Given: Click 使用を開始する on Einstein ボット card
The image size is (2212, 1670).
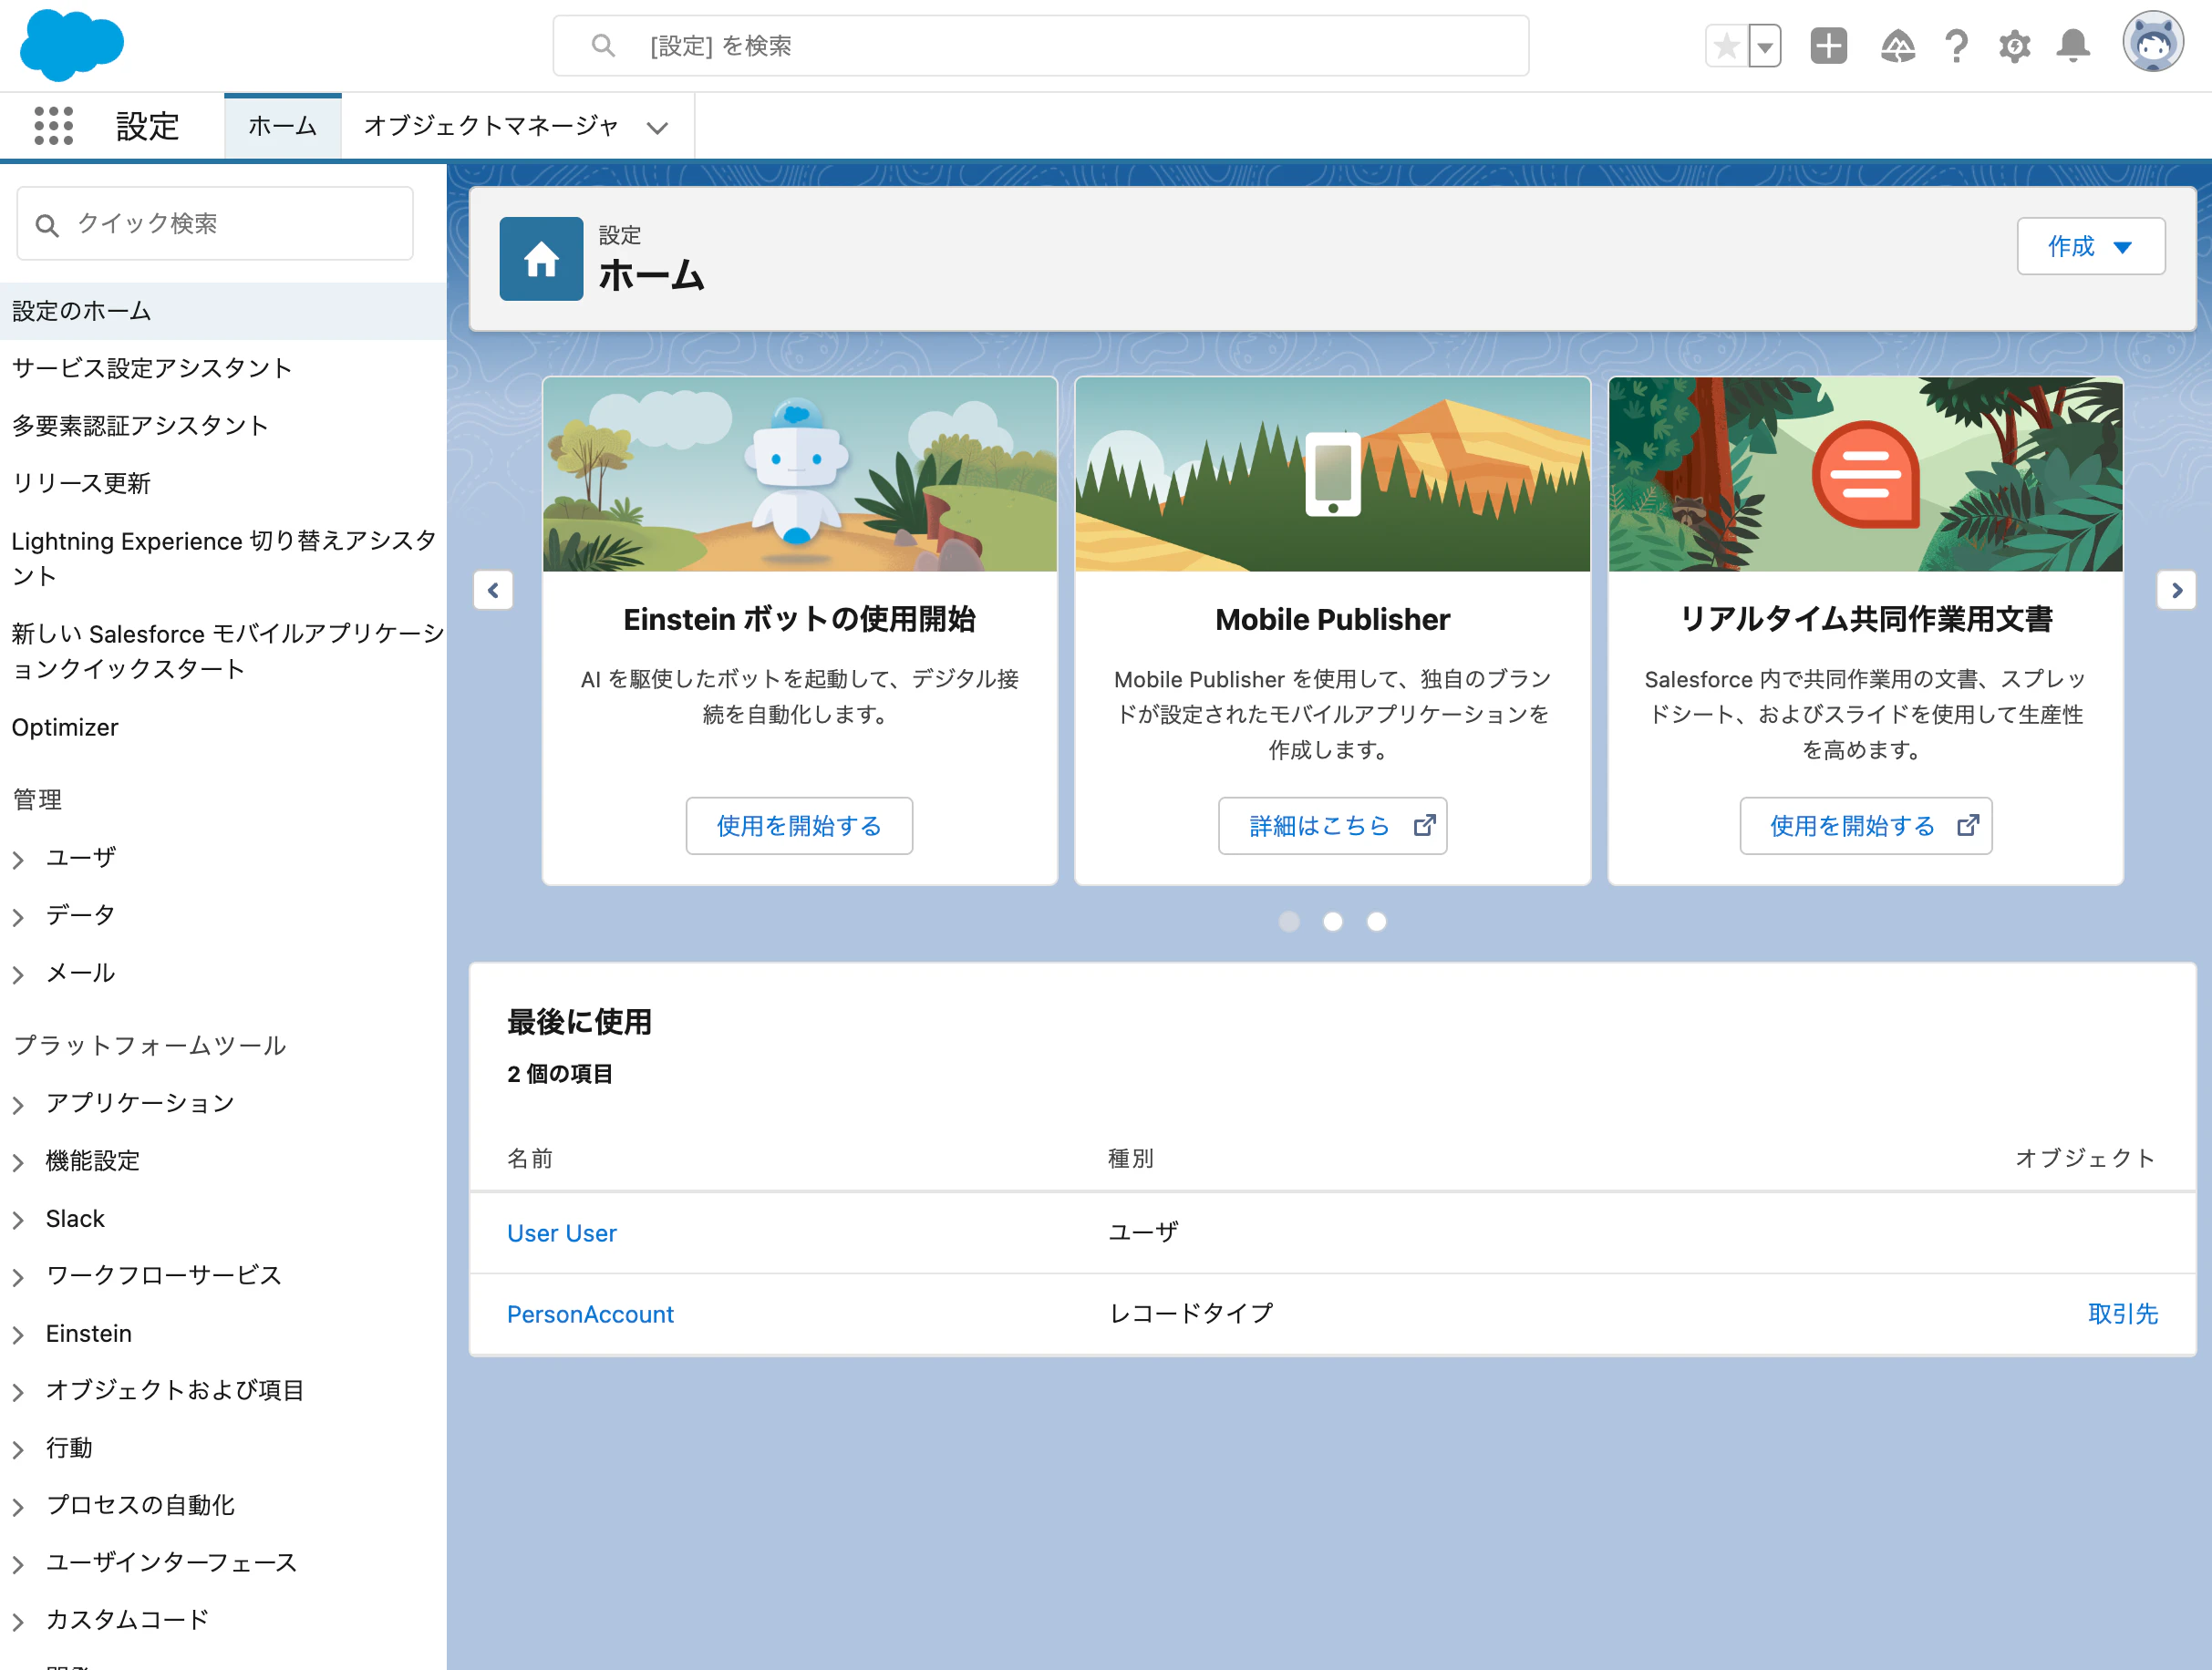Looking at the screenshot, I should (x=799, y=826).
